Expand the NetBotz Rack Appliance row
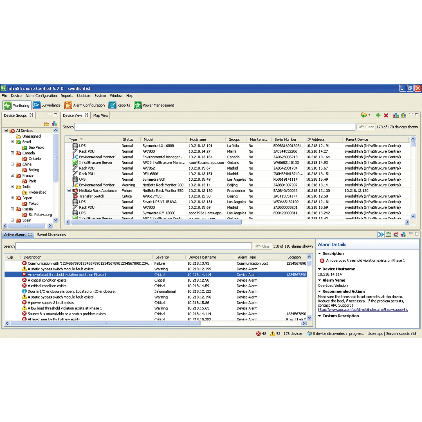Screen dimensions: 422x422 pyautogui.click(x=69, y=190)
